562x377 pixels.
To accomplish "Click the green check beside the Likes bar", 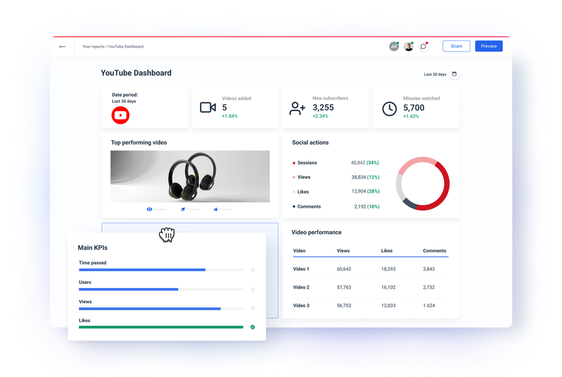I will 253,327.
